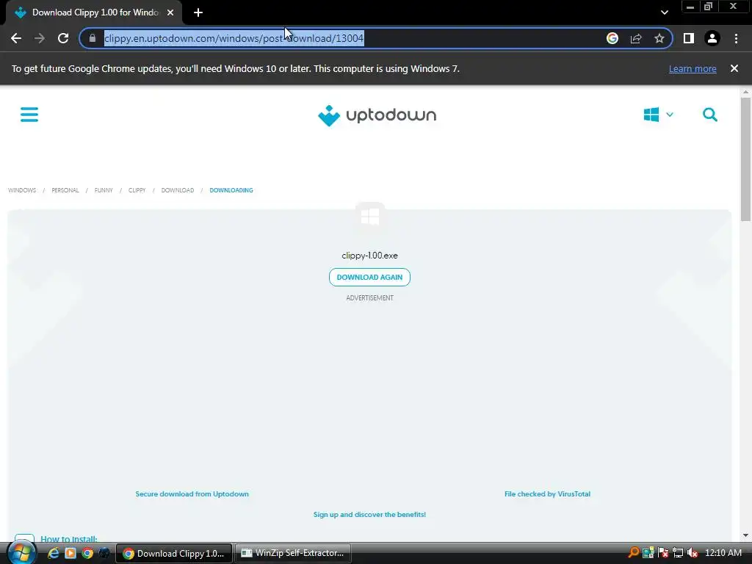Switch to the Download Clippy taskbar button
Viewport: 752px width, 564px height.
(174, 554)
